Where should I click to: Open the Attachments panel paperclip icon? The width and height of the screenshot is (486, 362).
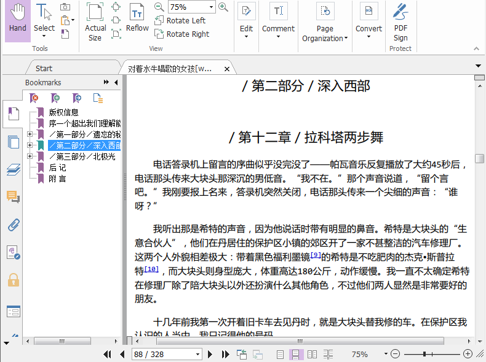[x=13, y=225]
